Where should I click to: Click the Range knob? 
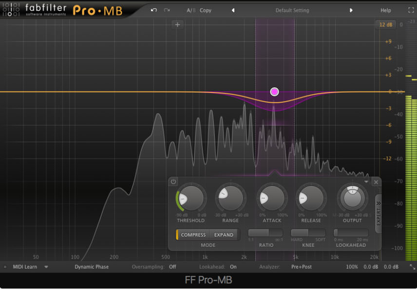(x=230, y=198)
